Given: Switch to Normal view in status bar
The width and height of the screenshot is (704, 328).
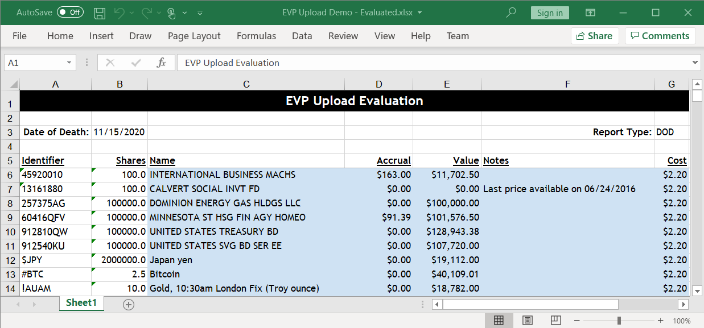Looking at the screenshot, I should click(499, 321).
